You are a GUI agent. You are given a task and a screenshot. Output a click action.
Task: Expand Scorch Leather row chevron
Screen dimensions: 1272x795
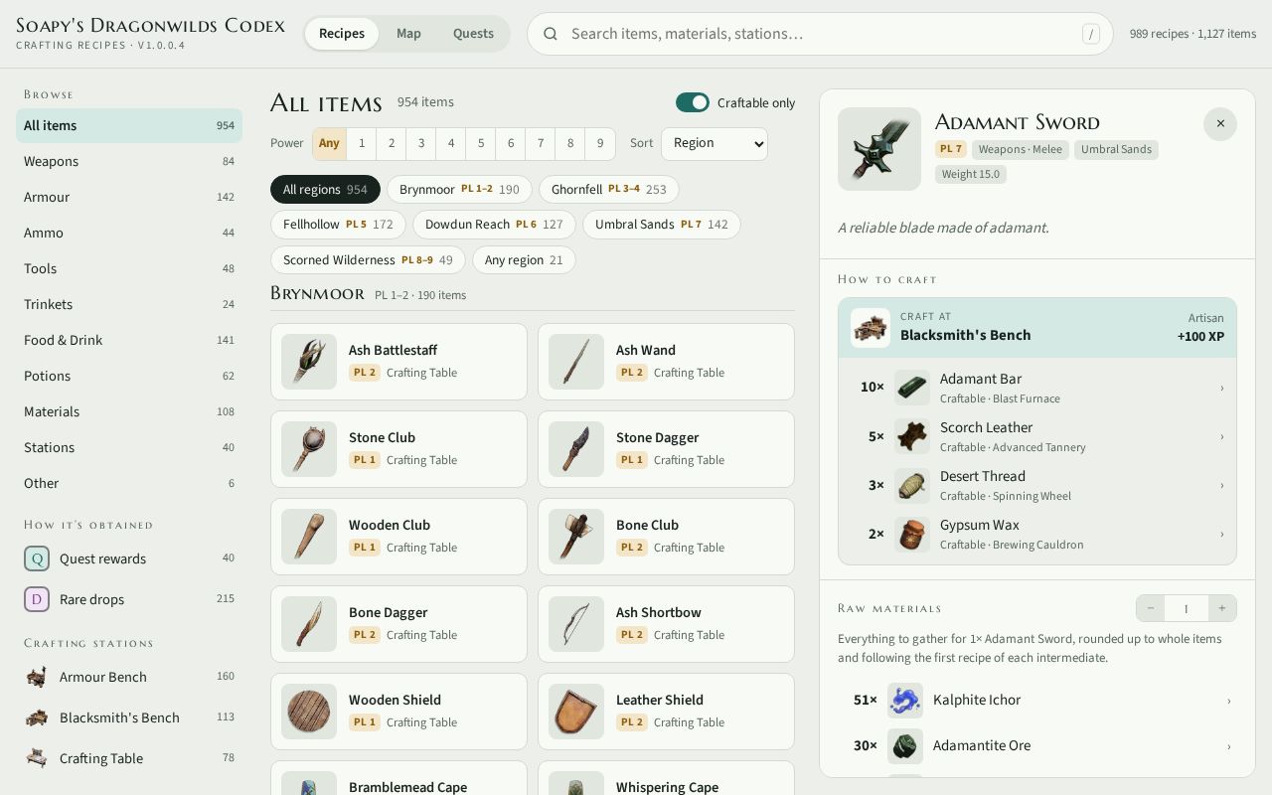[x=1222, y=436]
